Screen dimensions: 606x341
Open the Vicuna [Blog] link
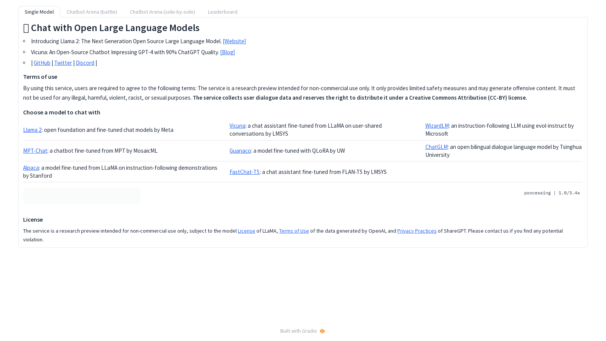coord(228,52)
